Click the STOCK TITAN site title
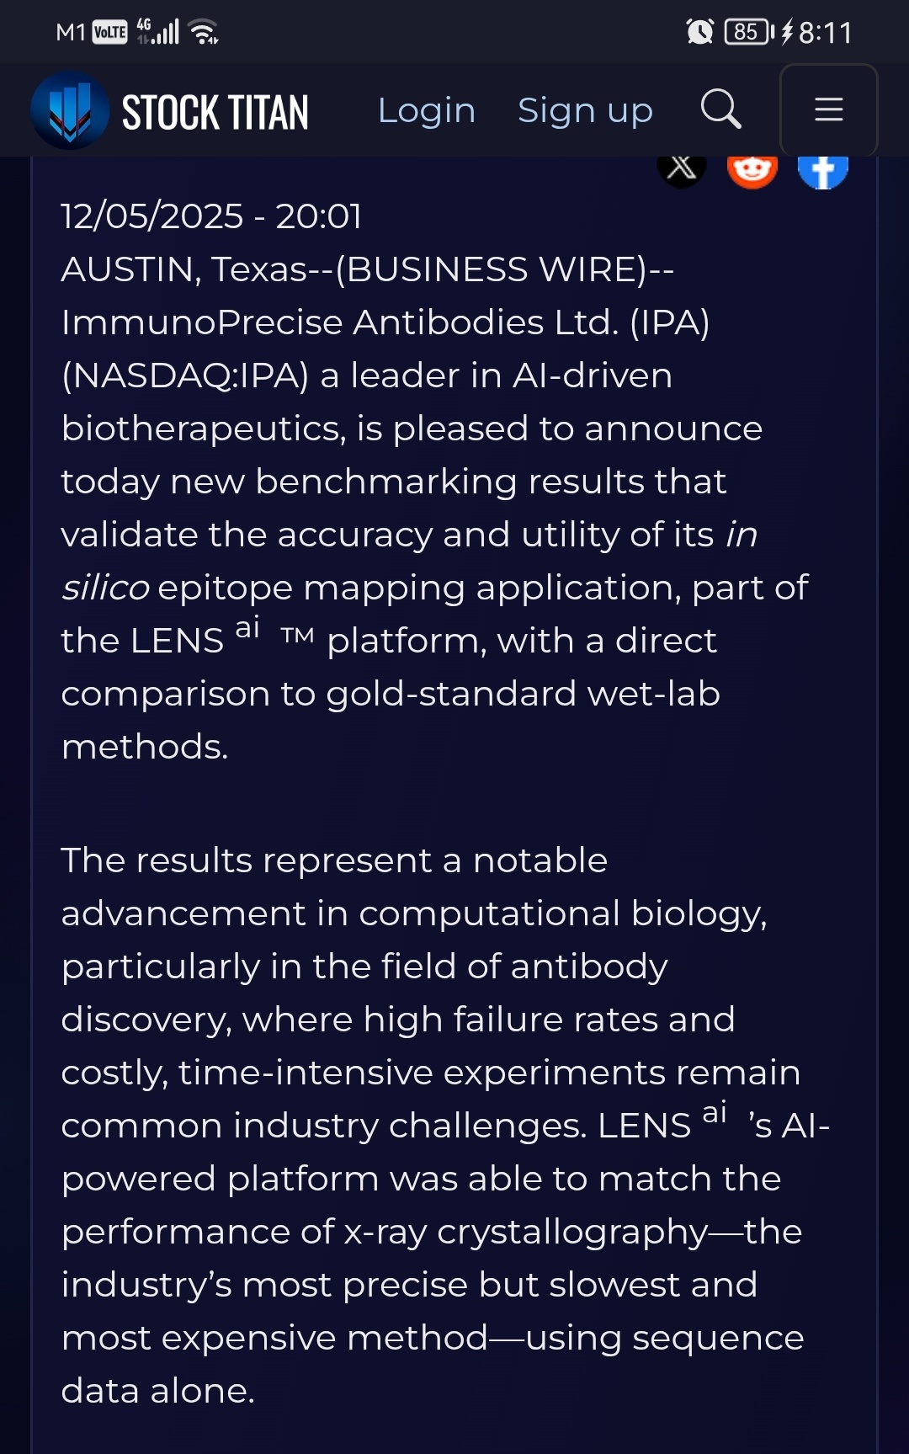909x1454 pixels. 215,112
